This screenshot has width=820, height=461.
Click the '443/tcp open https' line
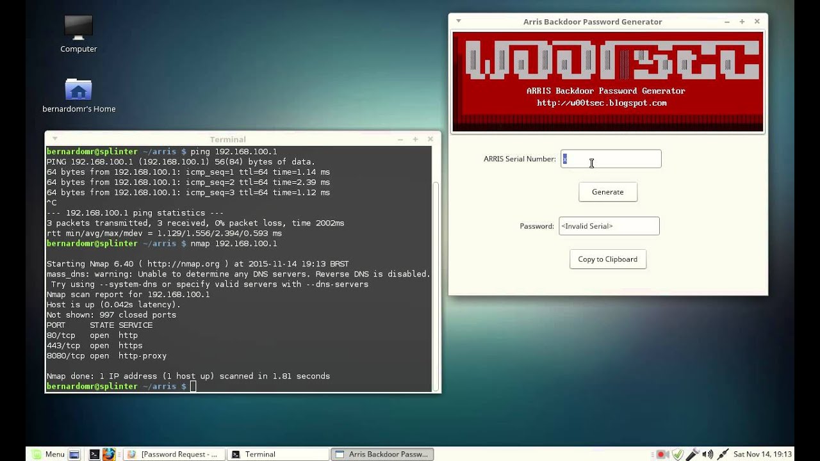pos(94,345)
